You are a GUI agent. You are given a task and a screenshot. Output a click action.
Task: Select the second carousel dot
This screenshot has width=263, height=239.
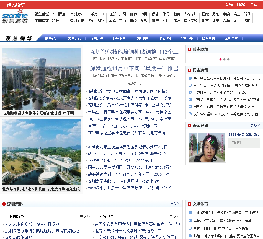coord(224,59)
